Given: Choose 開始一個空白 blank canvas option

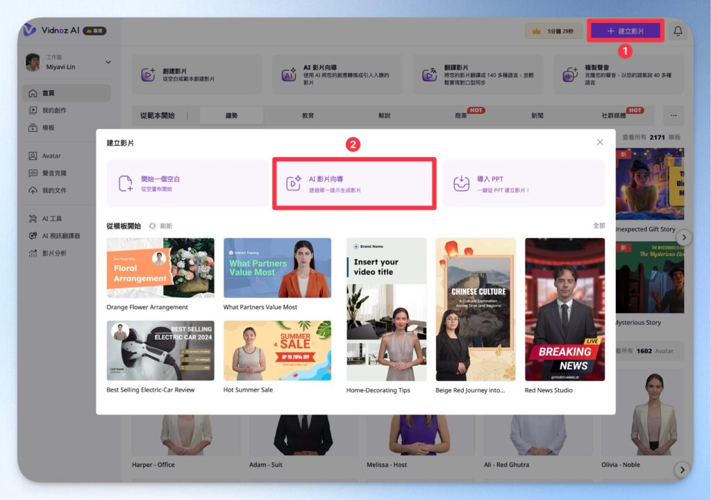Looking at the screenshot, I should pyautogui.click(x=187, y=183).
